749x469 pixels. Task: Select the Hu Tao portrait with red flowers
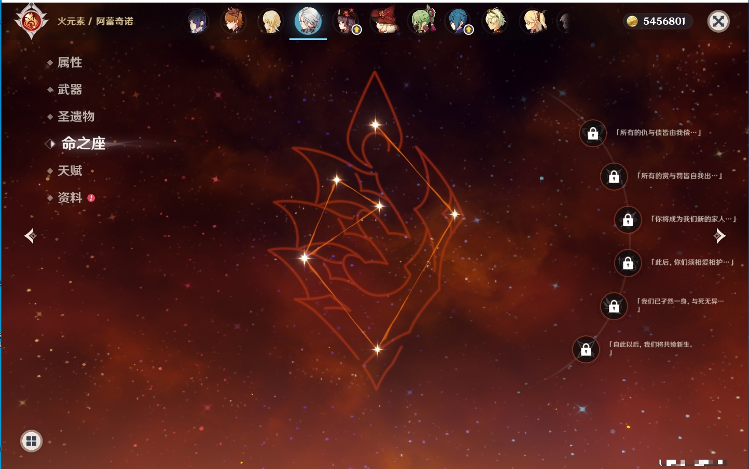346,22
